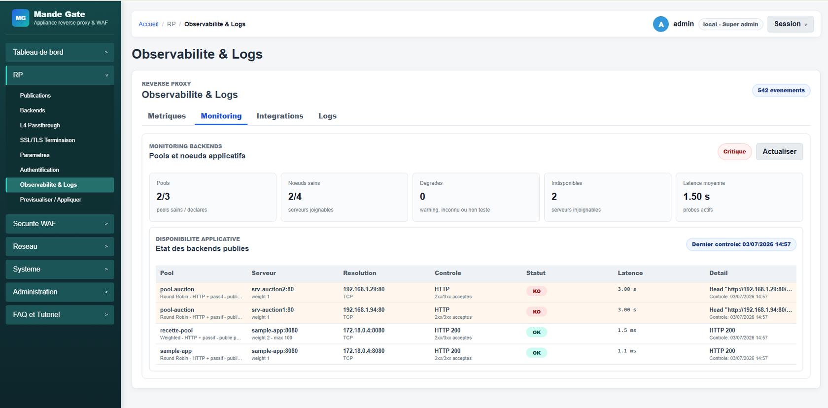Click the local - Super admin badge
This screenshot has width=828, height=408.
[x=730, y=24]
